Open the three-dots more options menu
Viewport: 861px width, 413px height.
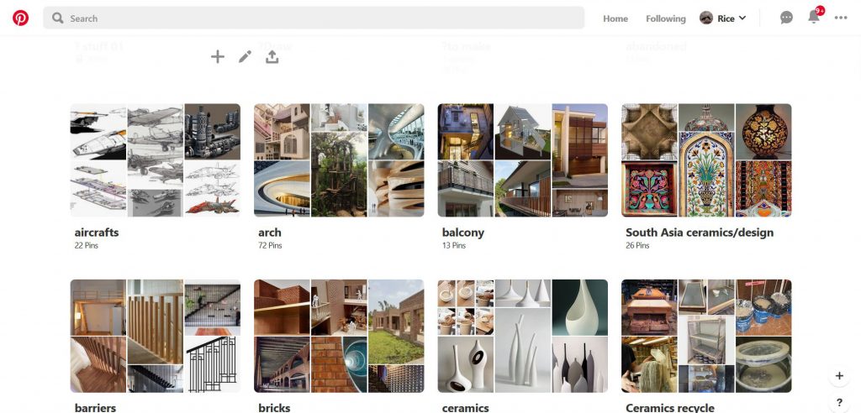pos(841,18)
